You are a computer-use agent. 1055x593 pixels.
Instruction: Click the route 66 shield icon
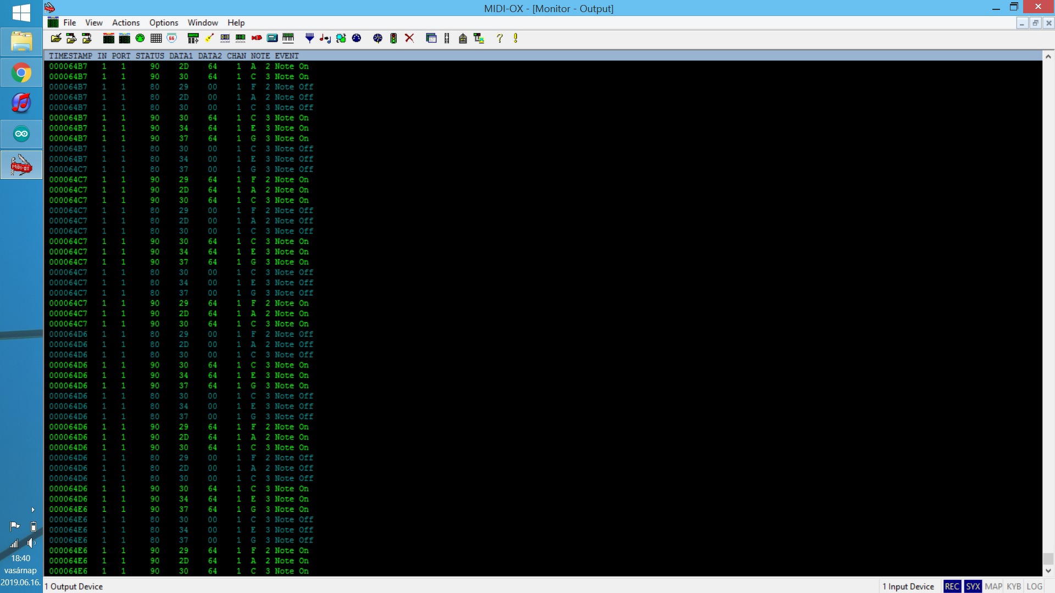(172, 38)
